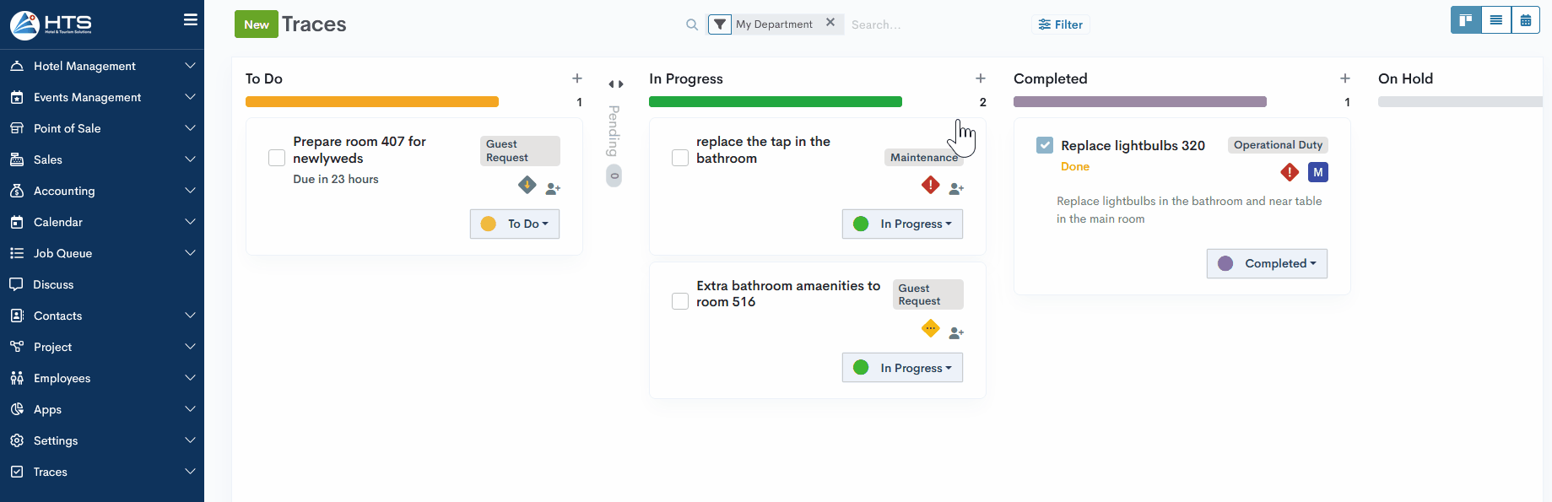
Task: Open the Job Queue sidebar menu
Action: point(101,253)
